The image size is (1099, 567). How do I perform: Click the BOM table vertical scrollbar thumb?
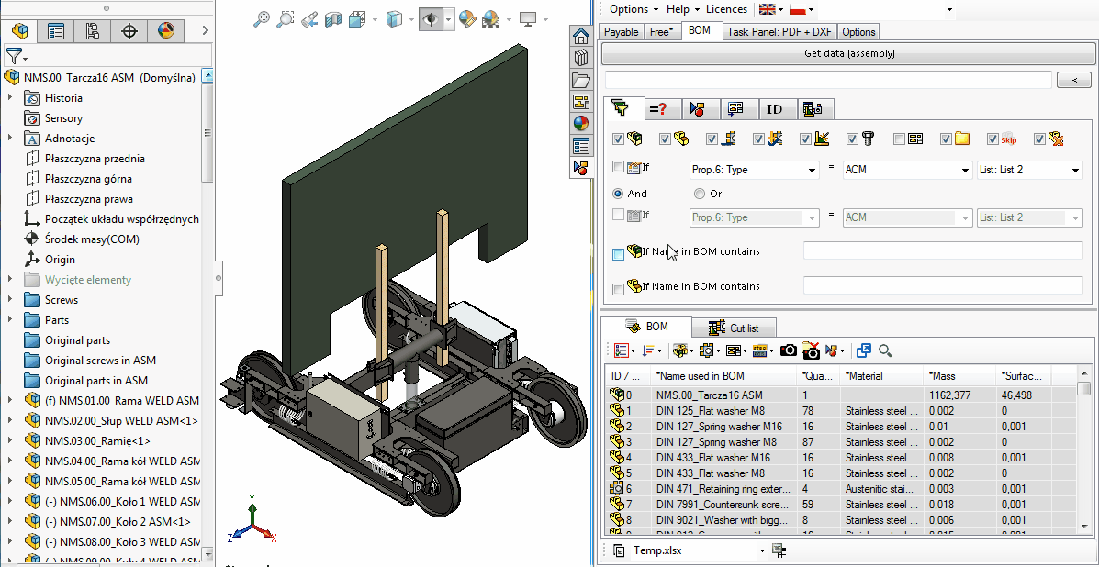pos(1083,388)
